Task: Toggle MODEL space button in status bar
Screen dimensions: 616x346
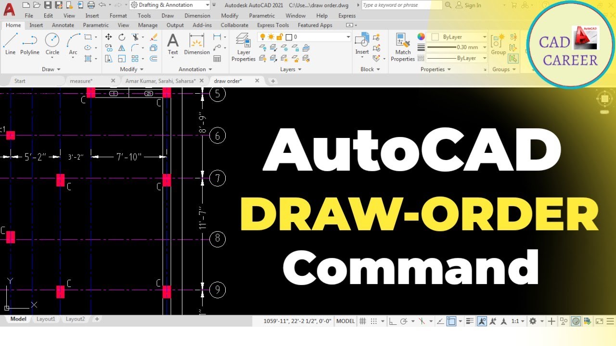Action: (346, 321)
